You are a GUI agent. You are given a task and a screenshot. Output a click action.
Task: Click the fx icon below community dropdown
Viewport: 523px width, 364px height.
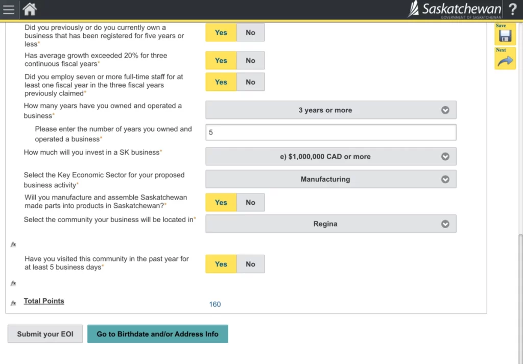(x=13, y=245)
